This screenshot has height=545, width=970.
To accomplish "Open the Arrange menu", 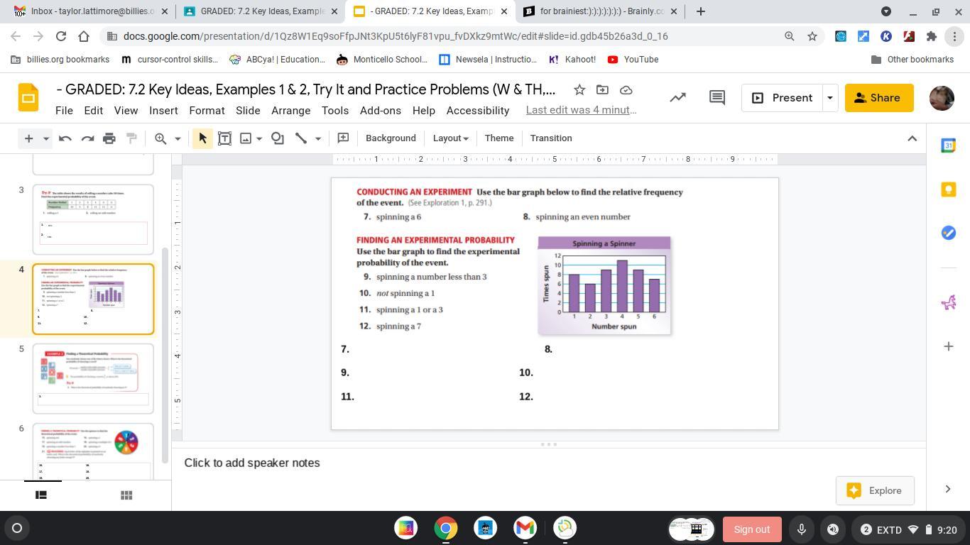I will (x=290, y=111).
